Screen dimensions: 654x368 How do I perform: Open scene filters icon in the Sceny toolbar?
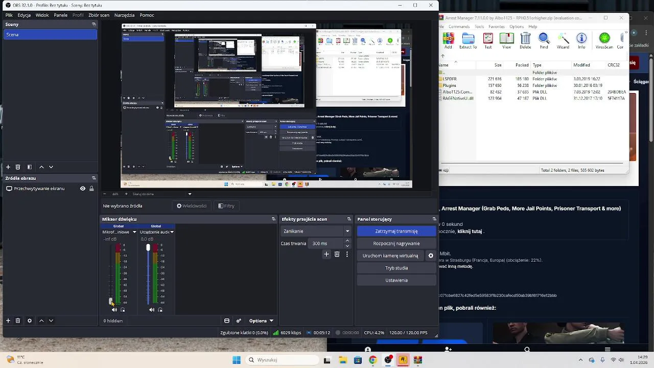pos(30,167)
